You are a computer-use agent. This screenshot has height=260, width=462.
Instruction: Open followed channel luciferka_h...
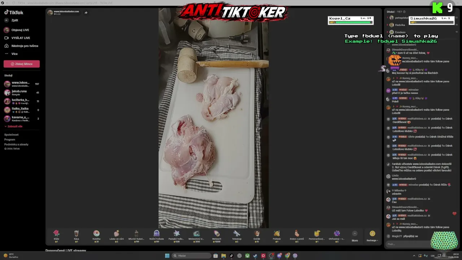pos(22,101)
